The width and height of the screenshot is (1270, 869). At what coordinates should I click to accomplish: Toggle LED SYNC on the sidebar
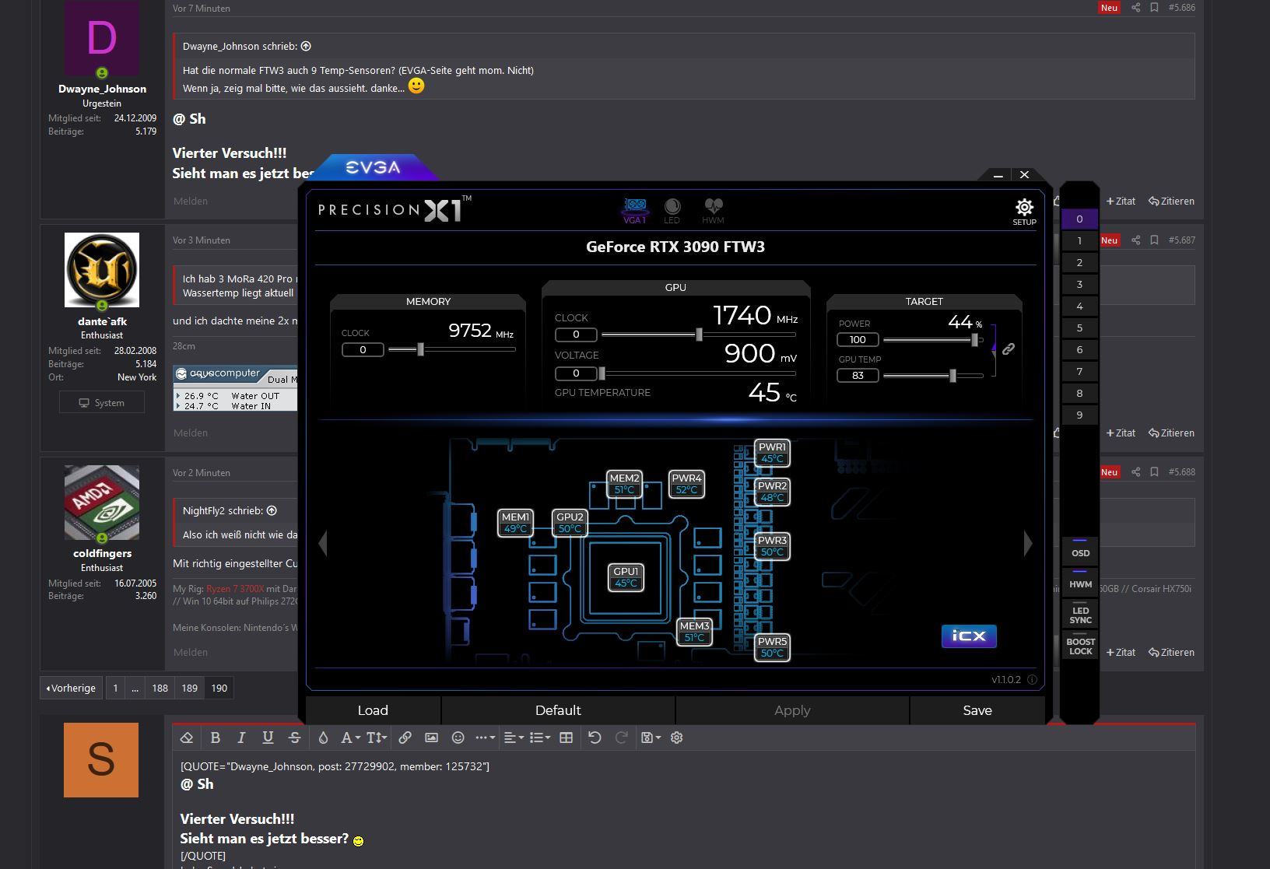tap(1080, 614)
